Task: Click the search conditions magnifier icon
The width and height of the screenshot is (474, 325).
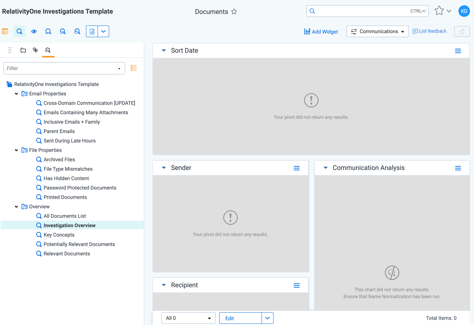Action: pyautogui.click(x=20, y=32)
